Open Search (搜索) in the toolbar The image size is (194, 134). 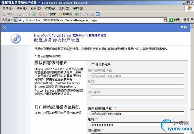[x=50, y=14]
